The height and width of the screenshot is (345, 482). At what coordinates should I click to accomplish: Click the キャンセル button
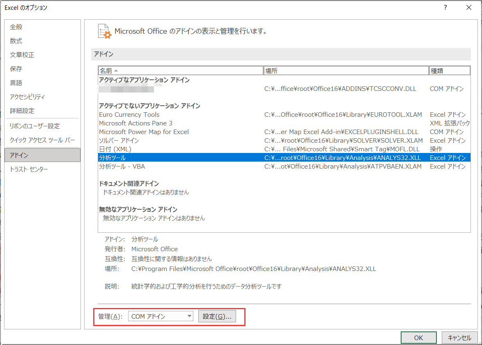[459, 338]
